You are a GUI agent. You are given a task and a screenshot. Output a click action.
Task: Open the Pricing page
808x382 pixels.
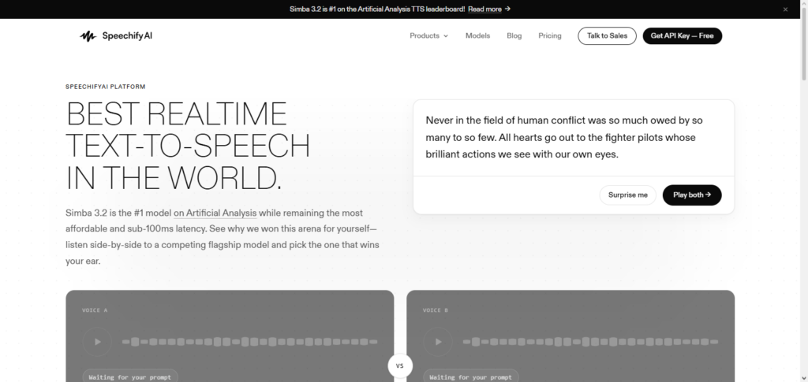(x=550, y=36)
